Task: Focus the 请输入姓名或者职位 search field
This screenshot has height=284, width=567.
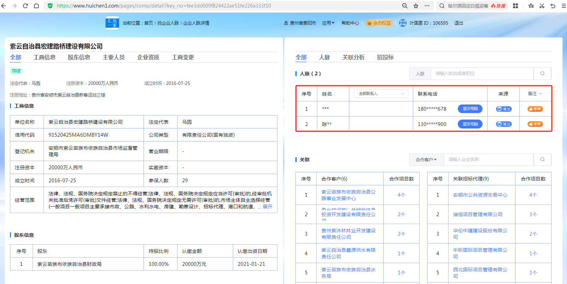Action: pos(482,73)
